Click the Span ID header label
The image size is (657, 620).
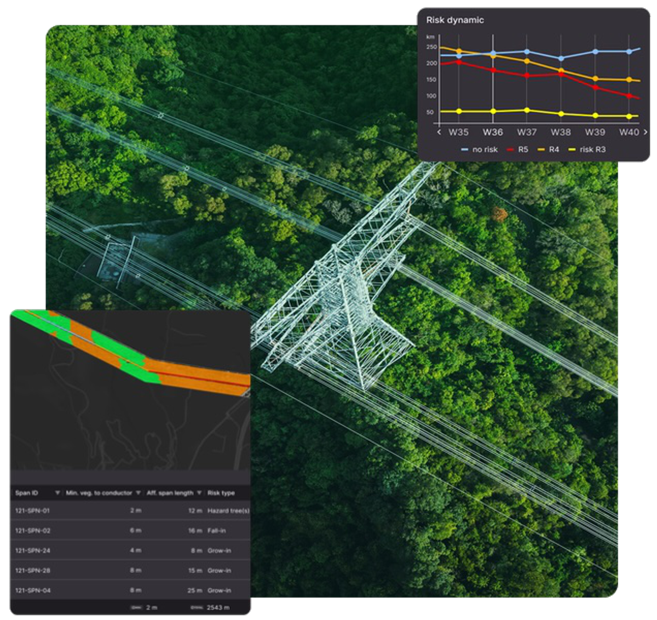27,493
